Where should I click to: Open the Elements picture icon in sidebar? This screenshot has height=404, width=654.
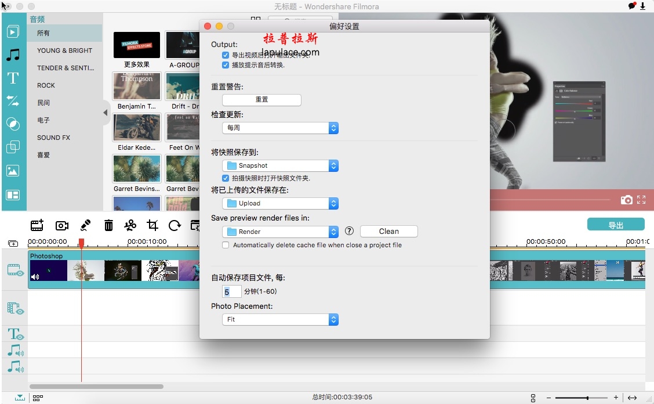click(x=13, y=171)
